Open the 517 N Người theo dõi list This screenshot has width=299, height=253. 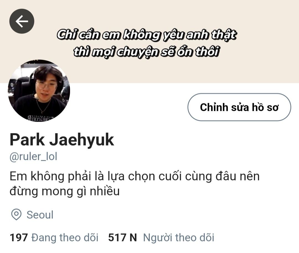[x=161, y=237]
